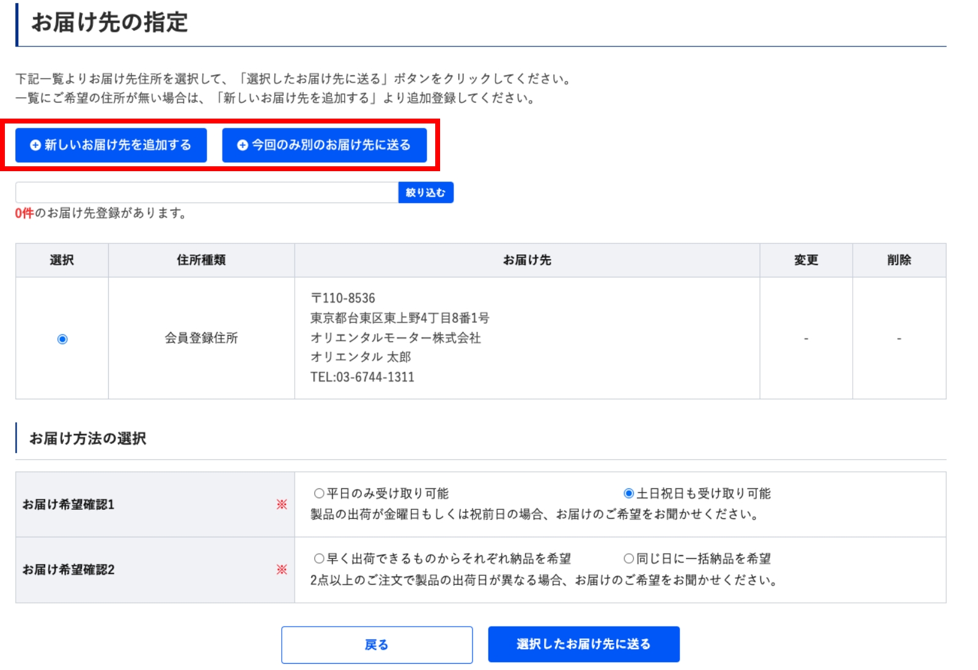This screenshot has width=978, height=670.
Task: Choose 土日祝日も受け取り可能 option
Action: pyautogui.click(x=628, y=493)
